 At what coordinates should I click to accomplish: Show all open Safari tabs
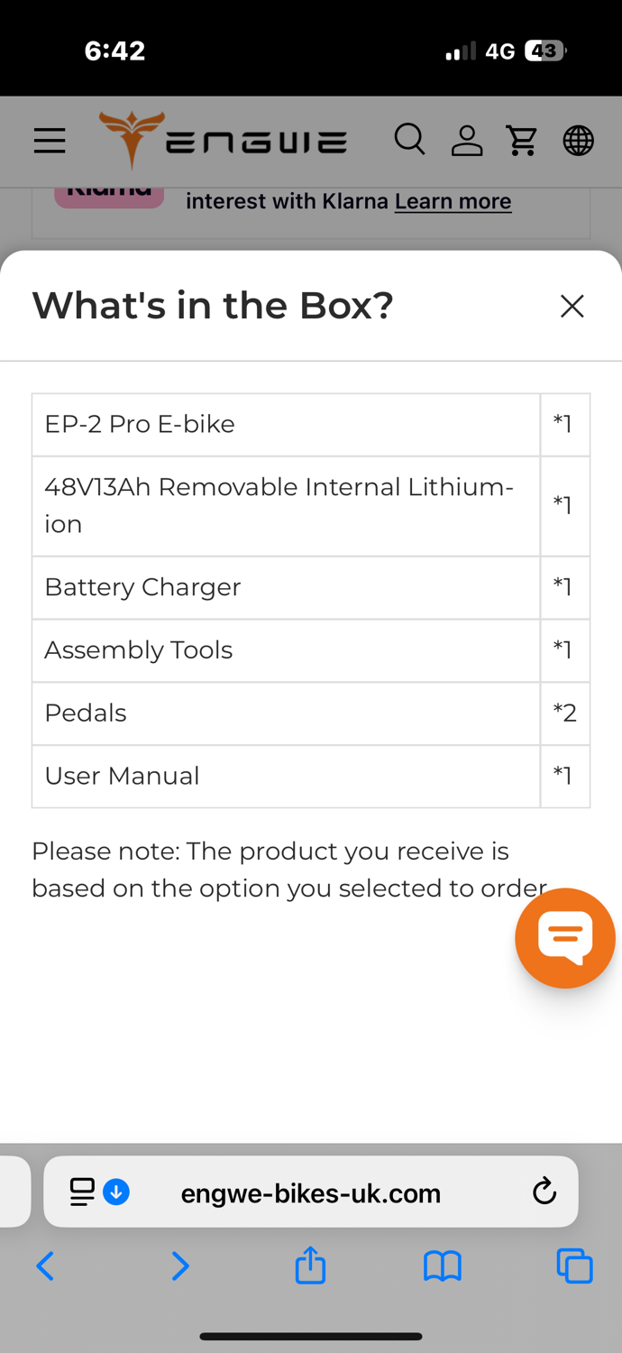click(x=574, y=1266)
